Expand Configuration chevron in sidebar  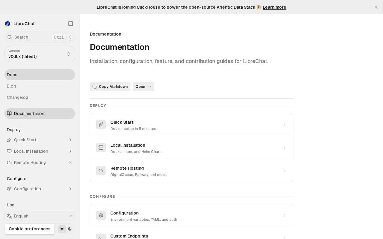(70, 189)
